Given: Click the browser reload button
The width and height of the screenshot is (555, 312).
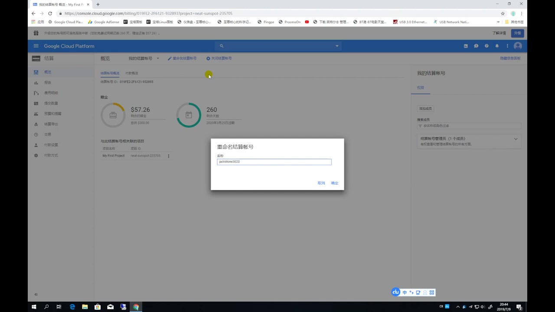Looking at the screenshot, I should click(x=50, y=13).
